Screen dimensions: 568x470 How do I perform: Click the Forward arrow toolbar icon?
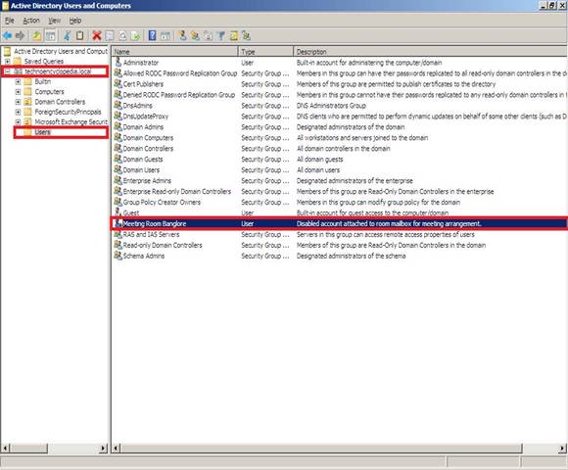point(21,35)
